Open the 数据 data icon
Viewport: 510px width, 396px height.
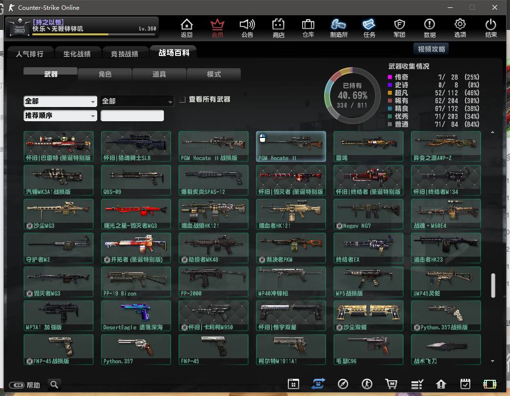pyautogui.click(x=430, y=28)
